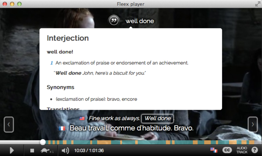Open the Audio Track selector
262x156 pixels.
click(242, 150)
